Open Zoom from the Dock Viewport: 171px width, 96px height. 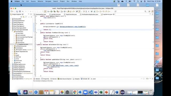(x=85, y=92)
